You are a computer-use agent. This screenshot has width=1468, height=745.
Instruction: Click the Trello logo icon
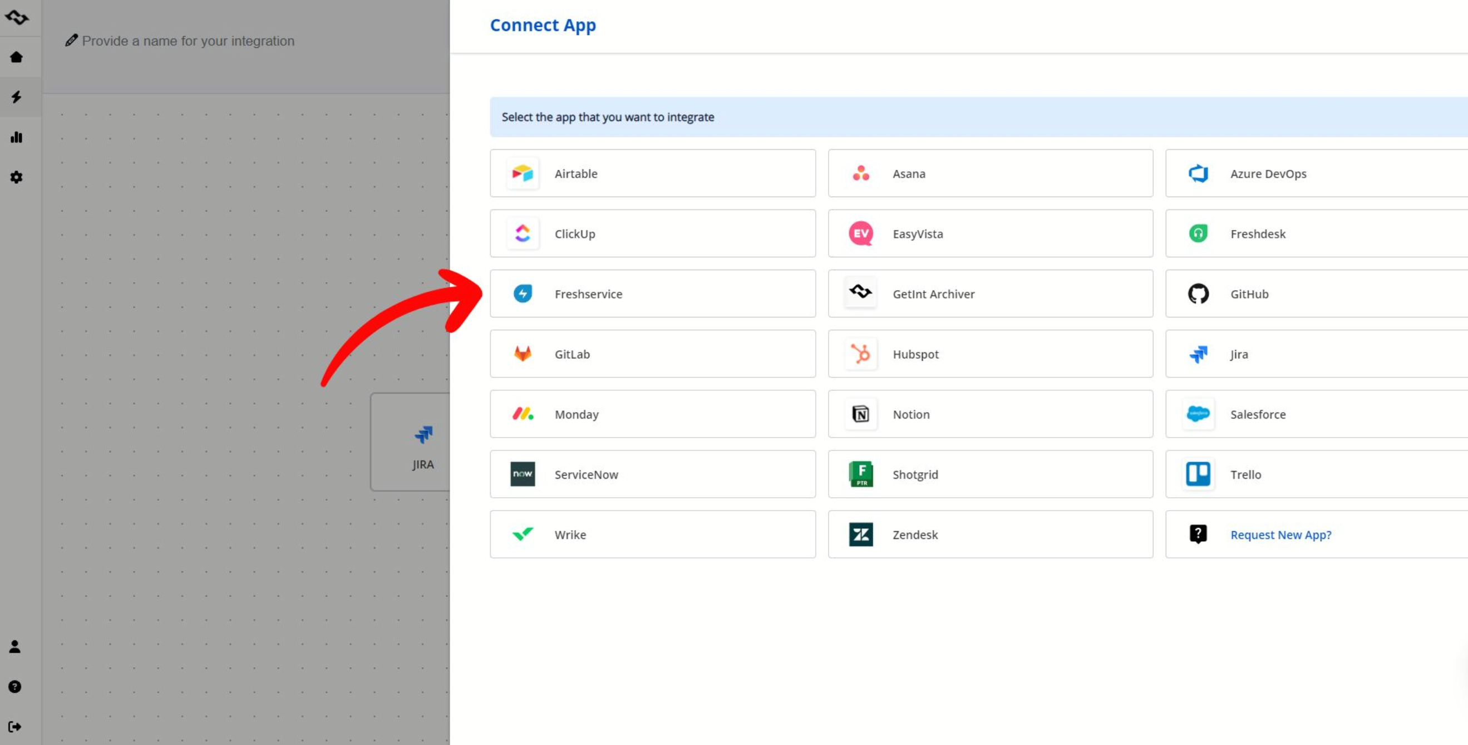click(x=1199, y=474)
